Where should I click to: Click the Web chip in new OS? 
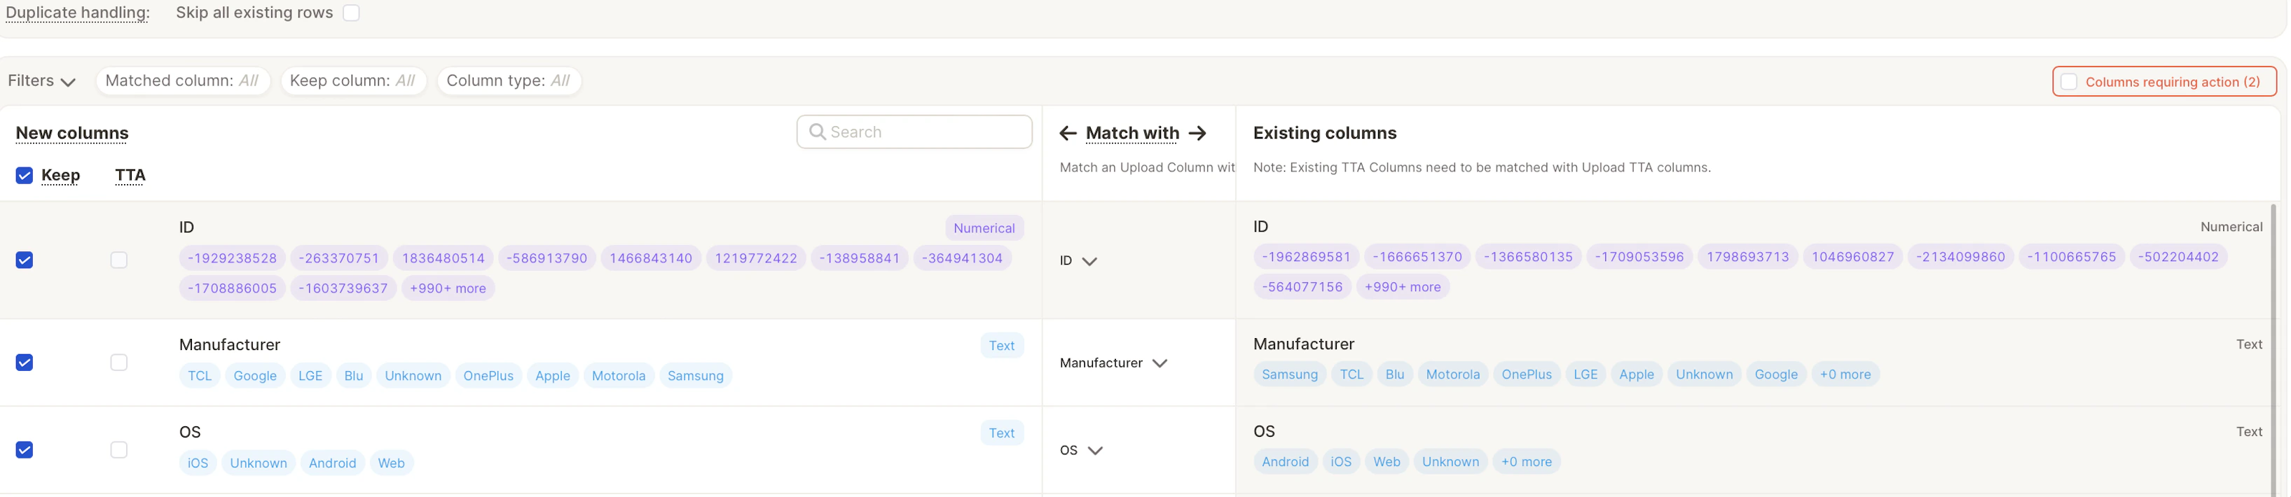tap(392, 462)
